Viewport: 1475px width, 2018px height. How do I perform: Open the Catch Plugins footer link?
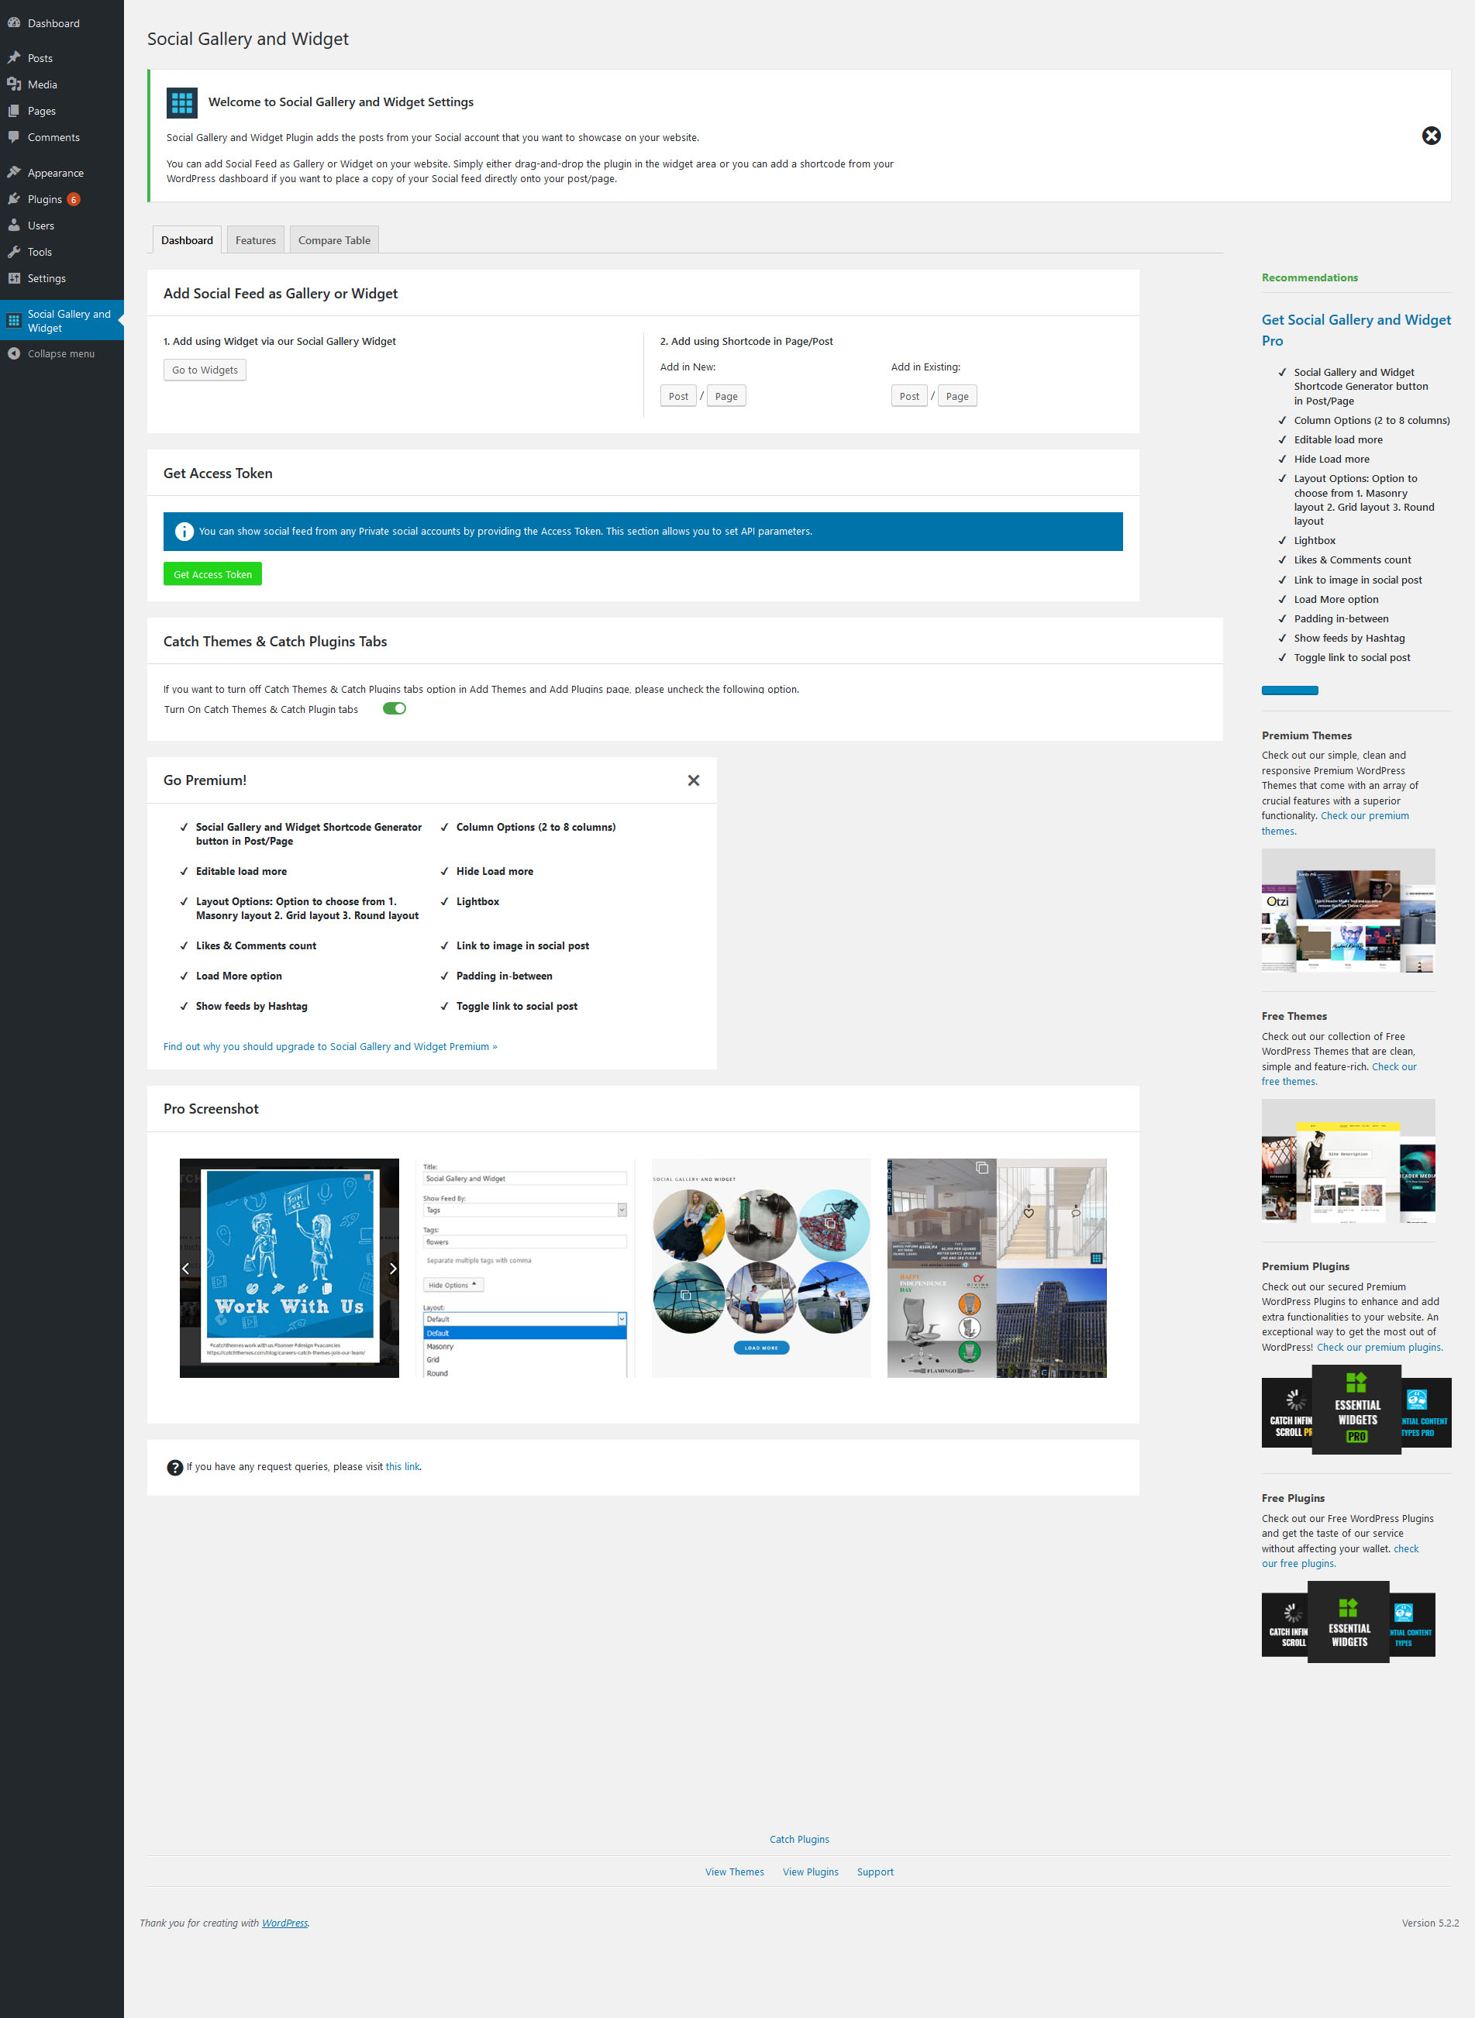click(799, 1840)
